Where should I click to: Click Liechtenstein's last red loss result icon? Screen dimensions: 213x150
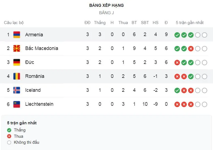pos(191,104)
